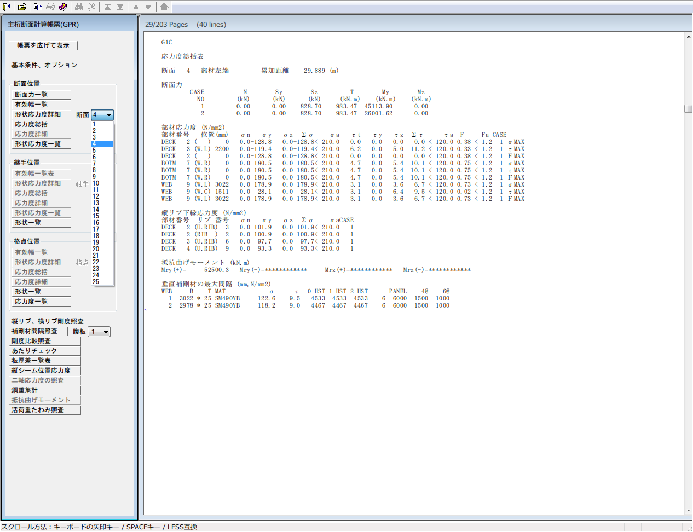Click the exit door icon in toolbar
693x532 pixels.
click(7, 7)
